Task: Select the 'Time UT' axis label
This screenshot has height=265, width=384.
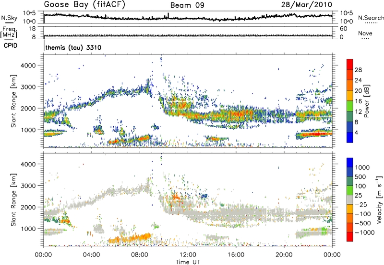Action: click(188, 262)
